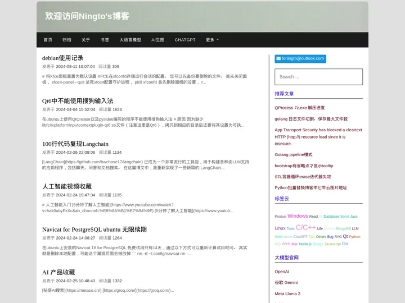Click the view count 阅读量 1626
The image size is (405, 303).
(x=110, y=109)
